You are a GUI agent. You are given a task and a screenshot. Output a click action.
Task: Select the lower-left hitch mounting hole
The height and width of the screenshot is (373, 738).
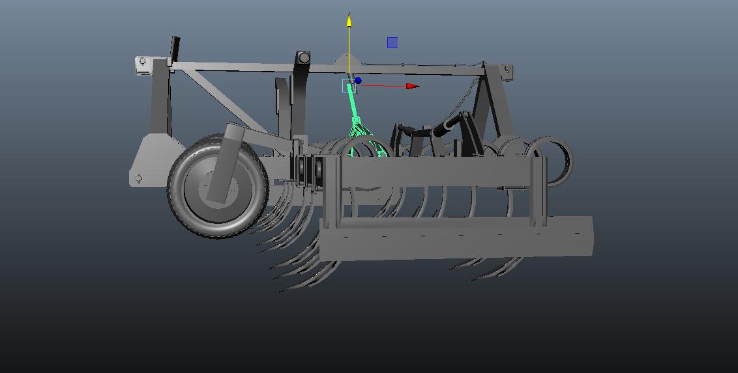coord(139,178)
